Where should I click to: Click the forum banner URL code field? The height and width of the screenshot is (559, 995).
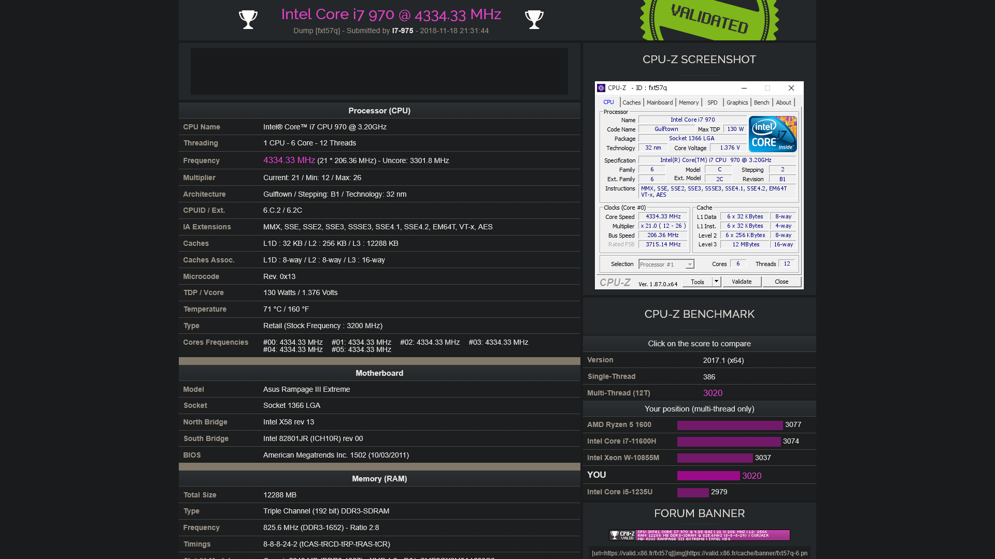click(x=700, y=553)
